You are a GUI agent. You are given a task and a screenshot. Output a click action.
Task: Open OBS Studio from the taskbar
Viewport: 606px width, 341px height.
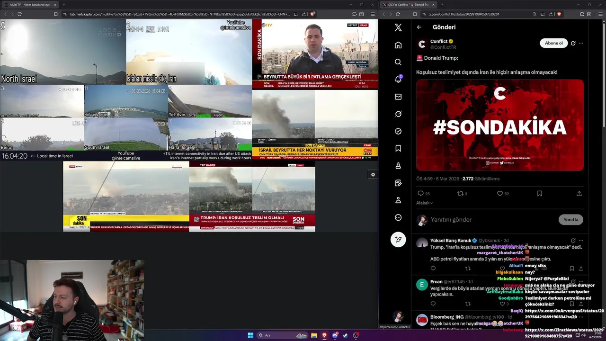356,335
